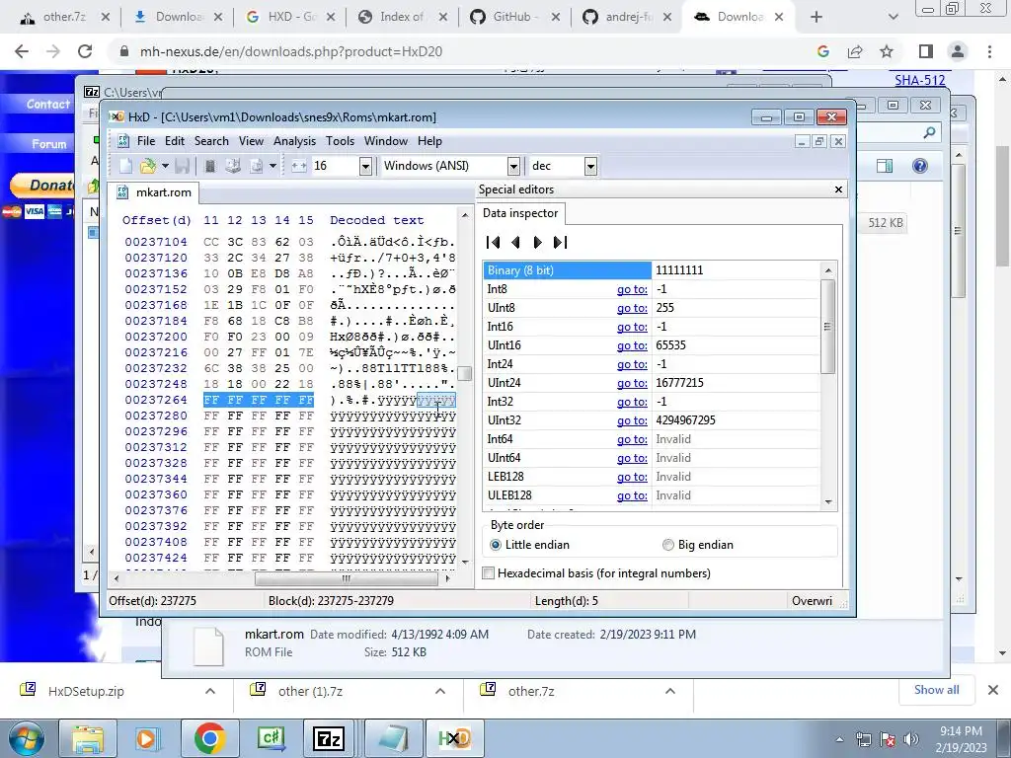Expand the Windows (ANSI) charset dropdown
This screenshot has height=758, width=1011.
pyautogui.click(x=513, y=166)
